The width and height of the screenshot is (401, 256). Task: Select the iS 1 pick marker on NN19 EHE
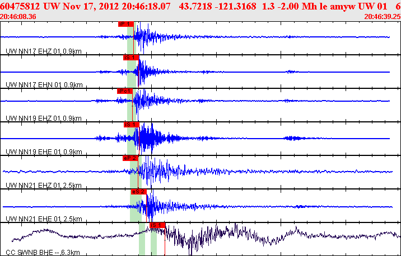pos(132,125)
